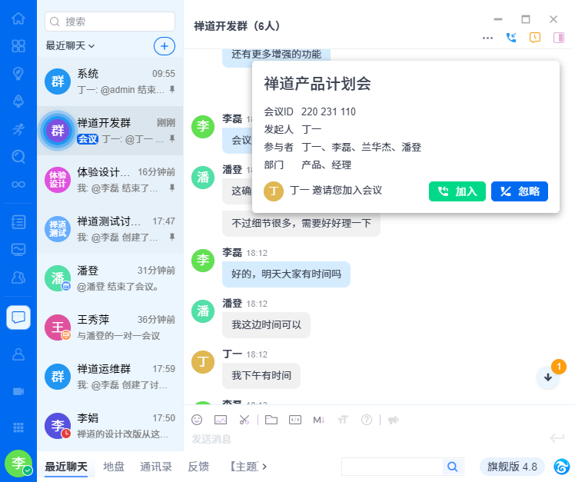The width and height of the screenshot is (575, 482).
Task: Open the 系统 chat
Action: point(110,81)
